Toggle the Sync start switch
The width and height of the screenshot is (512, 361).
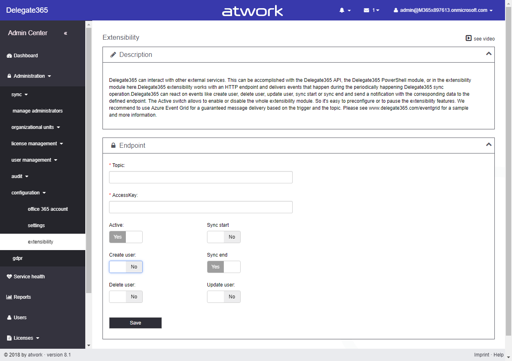[x=224, y=237]
